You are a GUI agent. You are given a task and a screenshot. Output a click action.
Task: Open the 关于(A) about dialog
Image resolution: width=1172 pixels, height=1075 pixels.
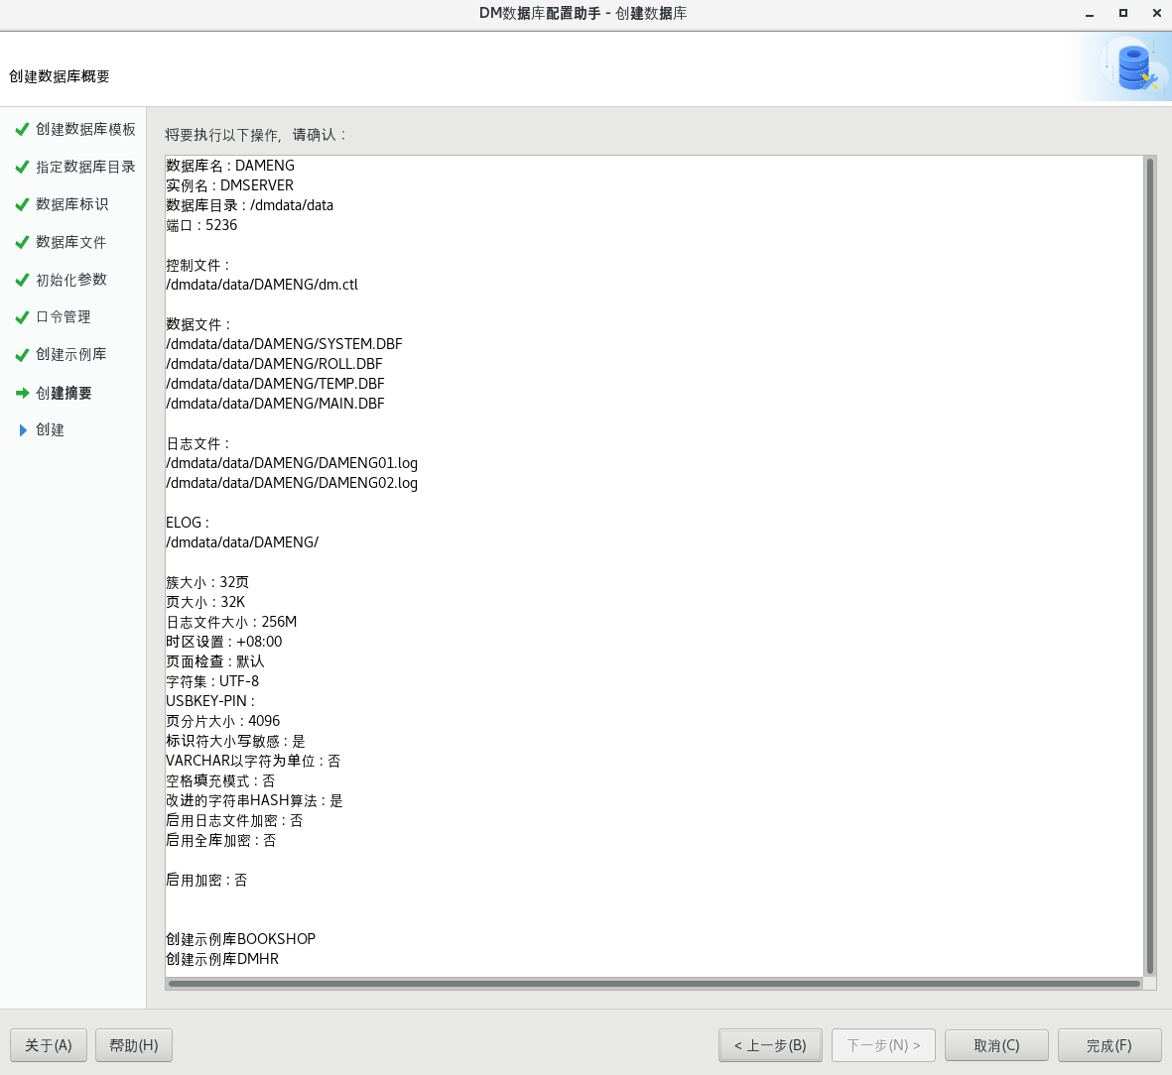[49, 1045]
